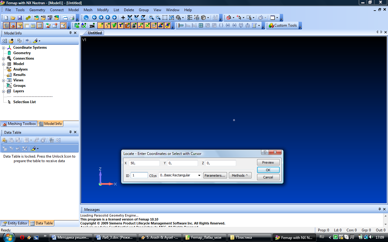This screenshot has width=388, height=242.
Task: Click the Open file folder icon
Action: (13, 18)
